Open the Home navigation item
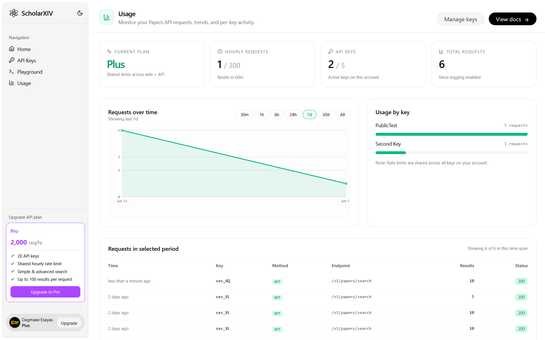Screen dimensions: 545x340 (x=45, y=49)
